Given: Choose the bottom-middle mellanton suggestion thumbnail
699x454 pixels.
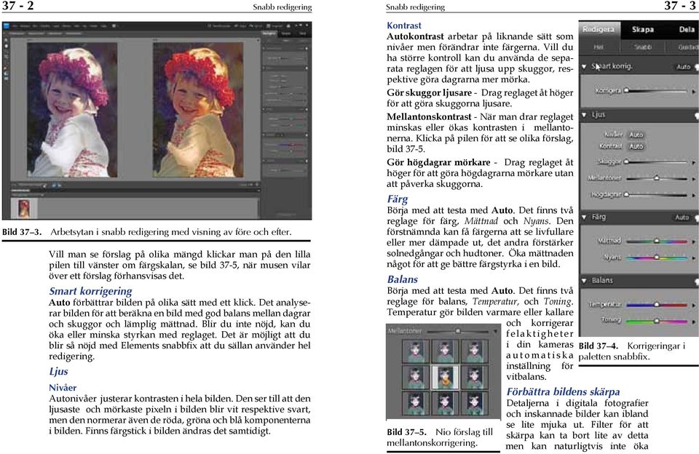Looking at the screenshot, I should (445, 403).
